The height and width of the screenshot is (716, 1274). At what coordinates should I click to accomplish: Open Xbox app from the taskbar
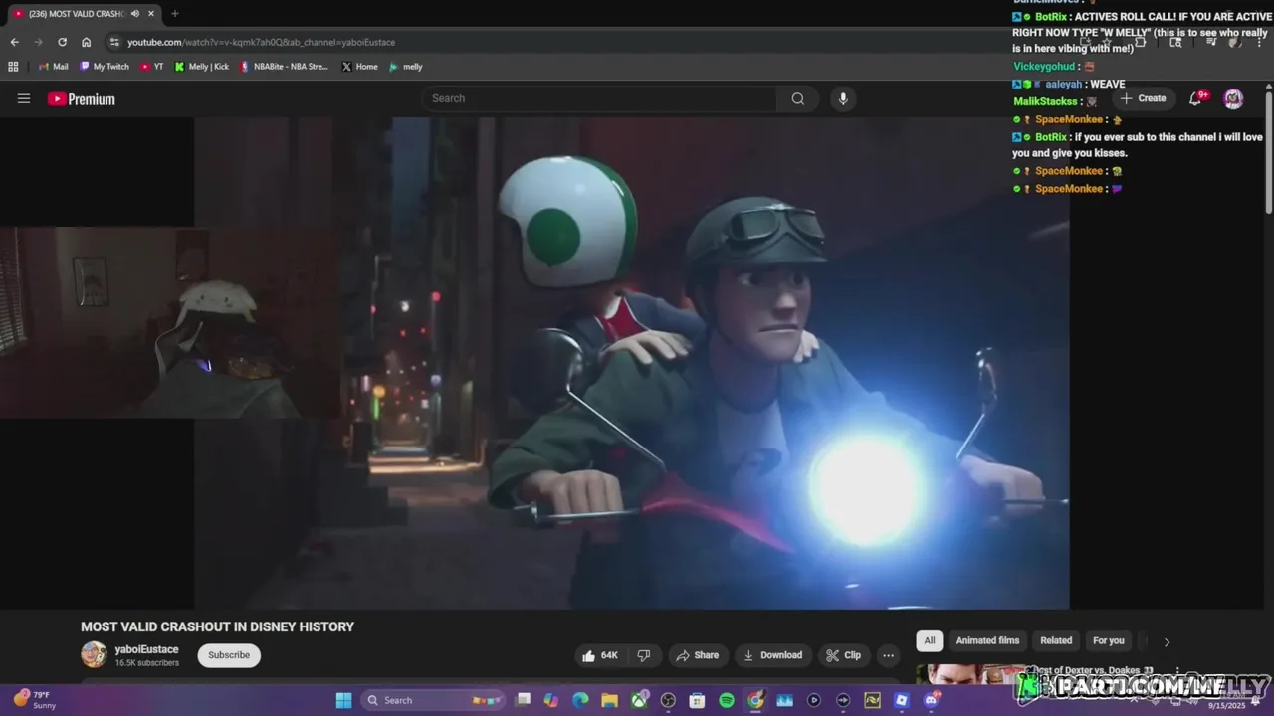[x=639, y=700]
